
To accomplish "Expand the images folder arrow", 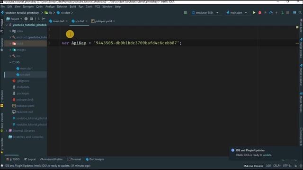I will (10, 50).
